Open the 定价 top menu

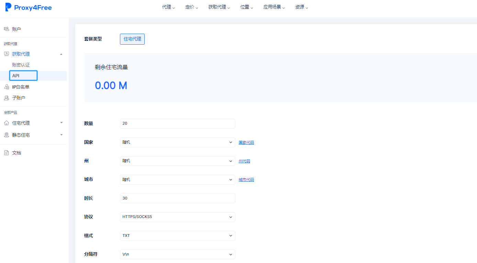click(191, 7)
